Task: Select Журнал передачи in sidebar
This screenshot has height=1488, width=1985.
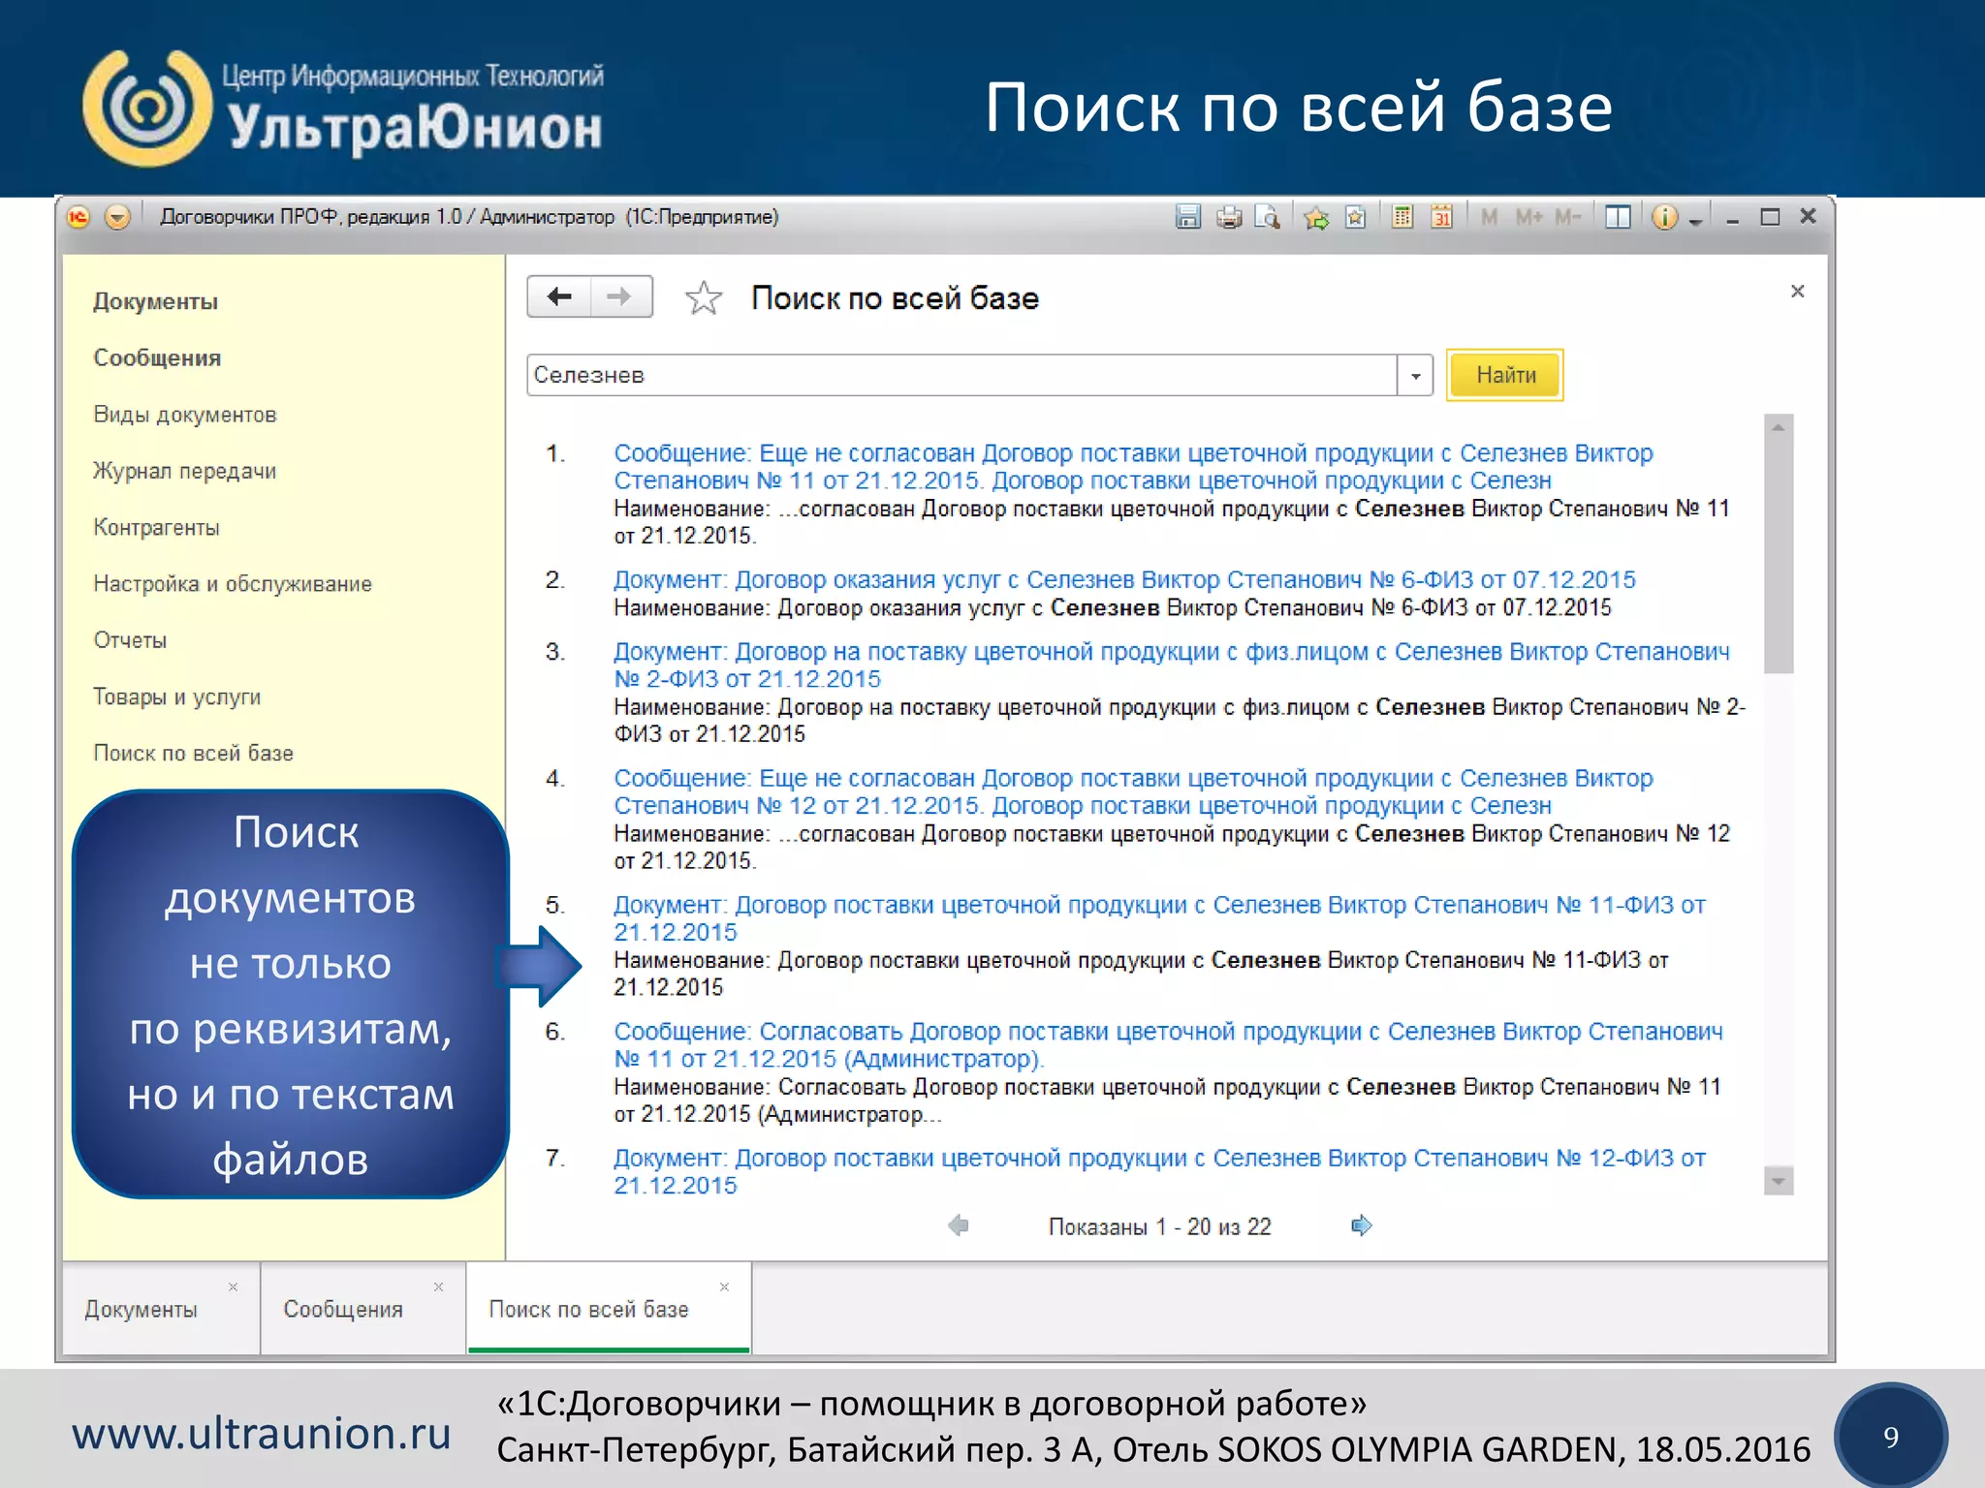Action: [x=184, y=471]
